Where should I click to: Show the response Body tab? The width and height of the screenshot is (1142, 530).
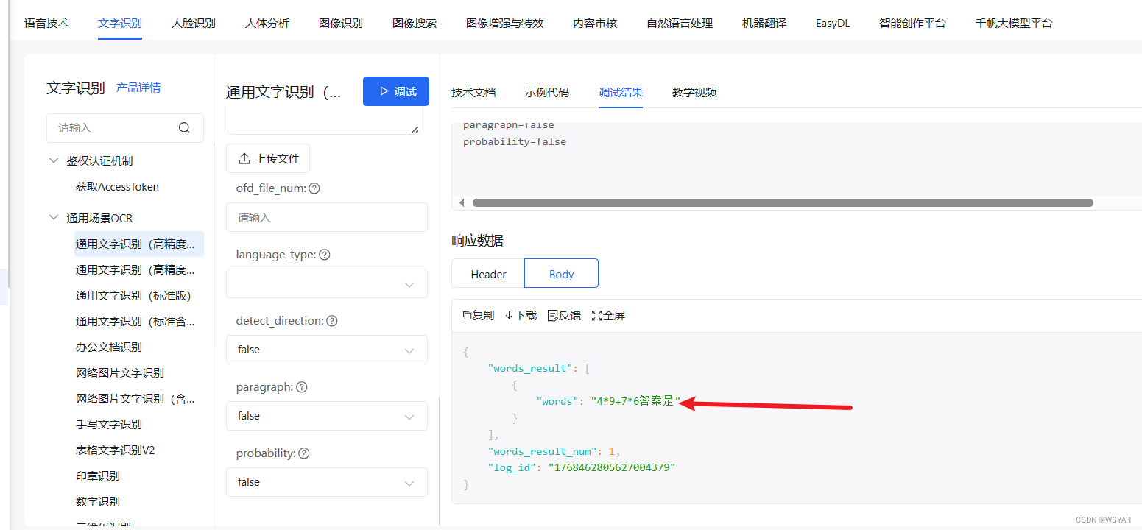561,274
